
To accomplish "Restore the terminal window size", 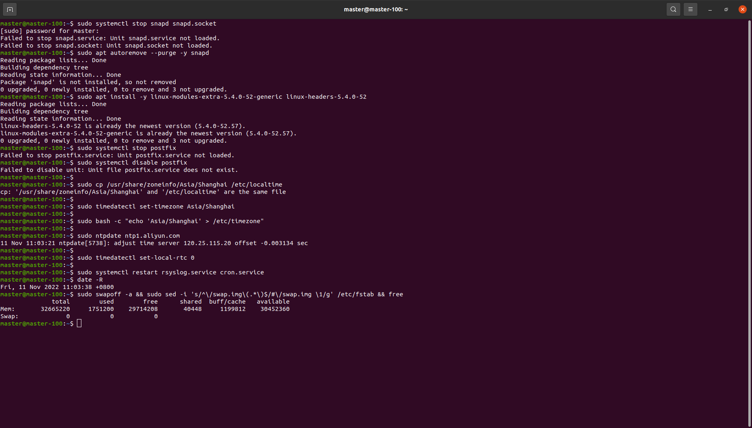I will pyautogui.click(x=726, y=9).
